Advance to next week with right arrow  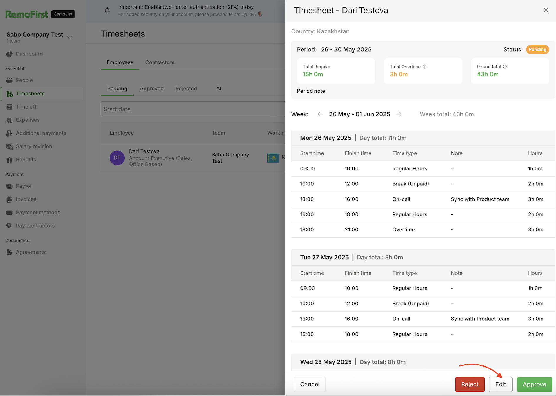399,114
